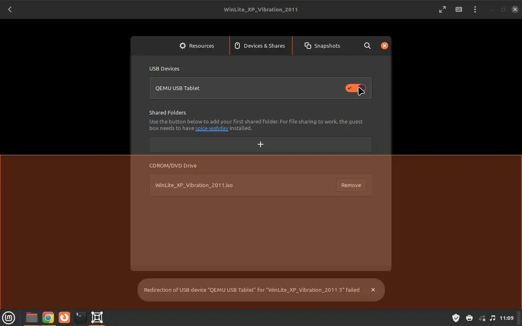The width and height of the screenshot is (522, 326).
Task: Open the three-dot menu in header
Action: [475, 9]
